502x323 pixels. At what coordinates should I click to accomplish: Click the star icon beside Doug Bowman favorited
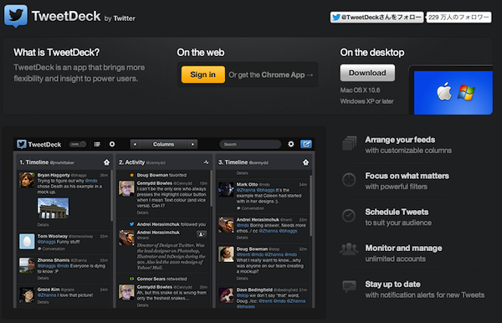click(131, 175)
